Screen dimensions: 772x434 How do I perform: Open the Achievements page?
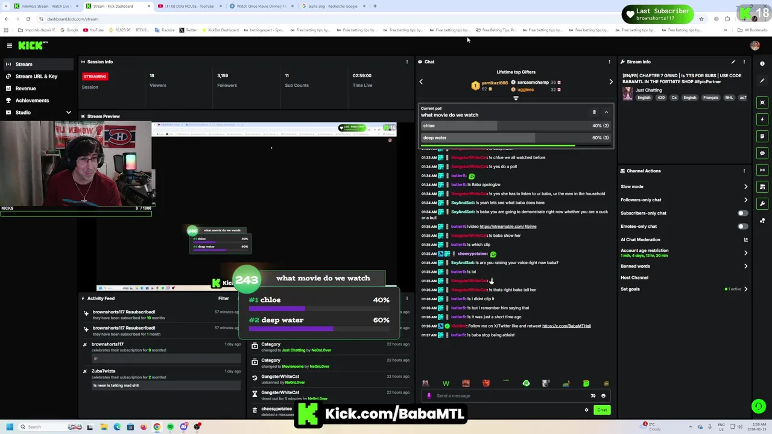pyautogui.click(x=32, y=100)
